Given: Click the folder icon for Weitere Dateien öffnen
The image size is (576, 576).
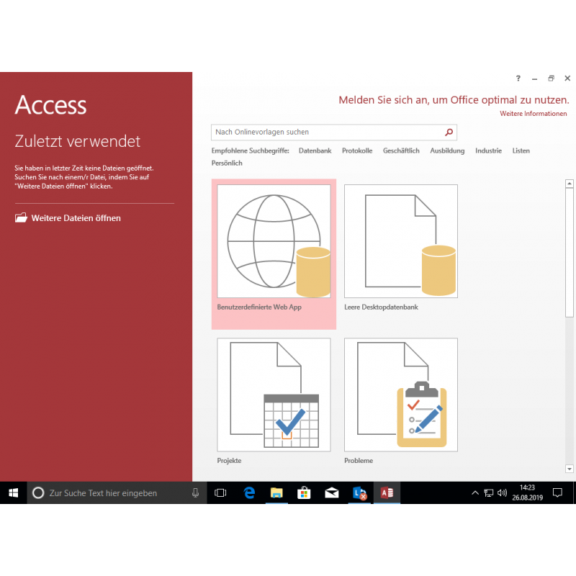Looking at the screenshot, I should 21,218.
